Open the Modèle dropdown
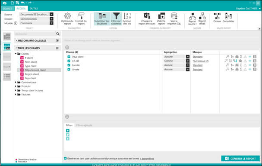262x166 pixels. (52, 23)
